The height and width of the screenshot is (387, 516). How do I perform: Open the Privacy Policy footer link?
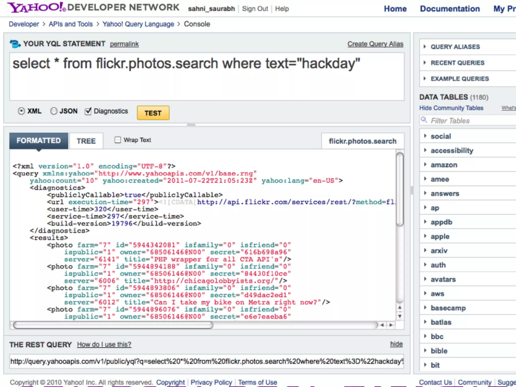[x=211, y=382]
